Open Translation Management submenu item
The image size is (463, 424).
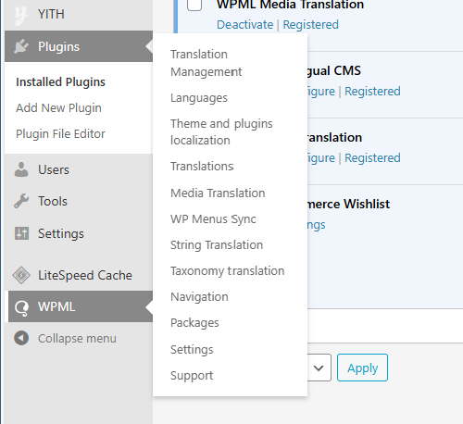(206, 63)
